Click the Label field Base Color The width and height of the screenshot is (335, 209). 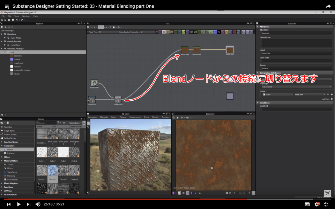(x=297, y=53)
